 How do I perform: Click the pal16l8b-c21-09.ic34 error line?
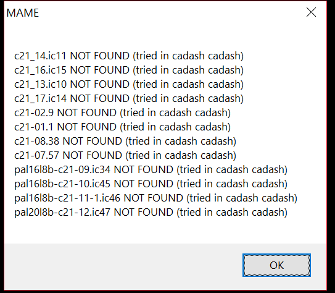(x=151, y=169)
